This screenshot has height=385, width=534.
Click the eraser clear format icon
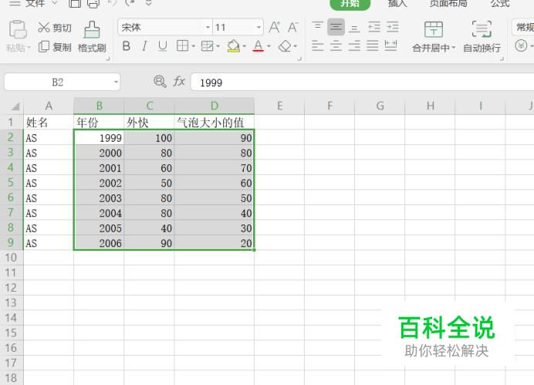[285, 46]
